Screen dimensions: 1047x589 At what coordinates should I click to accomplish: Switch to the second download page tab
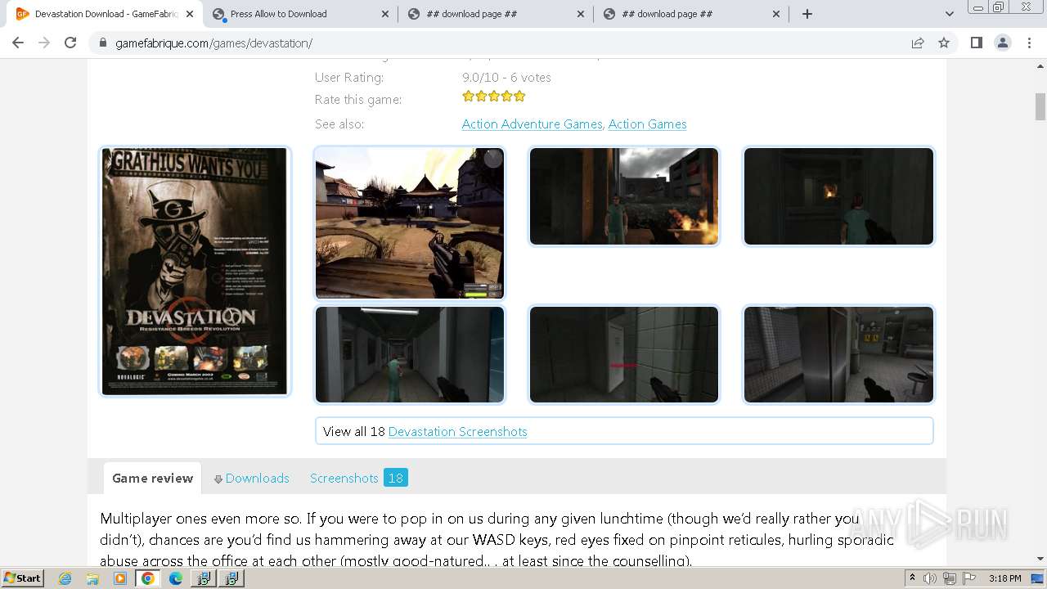(x=495, y=14)
